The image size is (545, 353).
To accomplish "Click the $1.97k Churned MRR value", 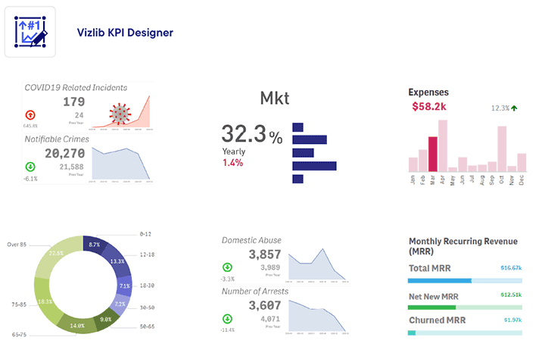I will click(512, 320).
